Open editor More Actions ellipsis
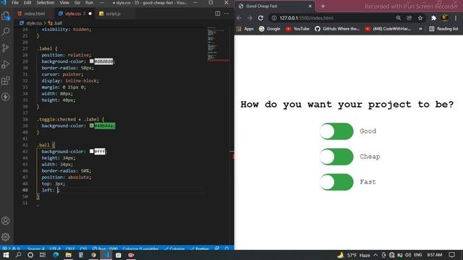 coord(226,13)
